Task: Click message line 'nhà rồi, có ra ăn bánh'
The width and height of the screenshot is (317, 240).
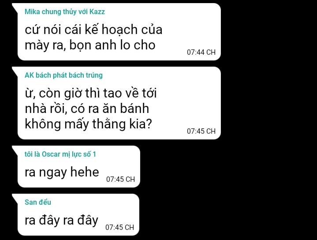Action: [x=87, y=109]
